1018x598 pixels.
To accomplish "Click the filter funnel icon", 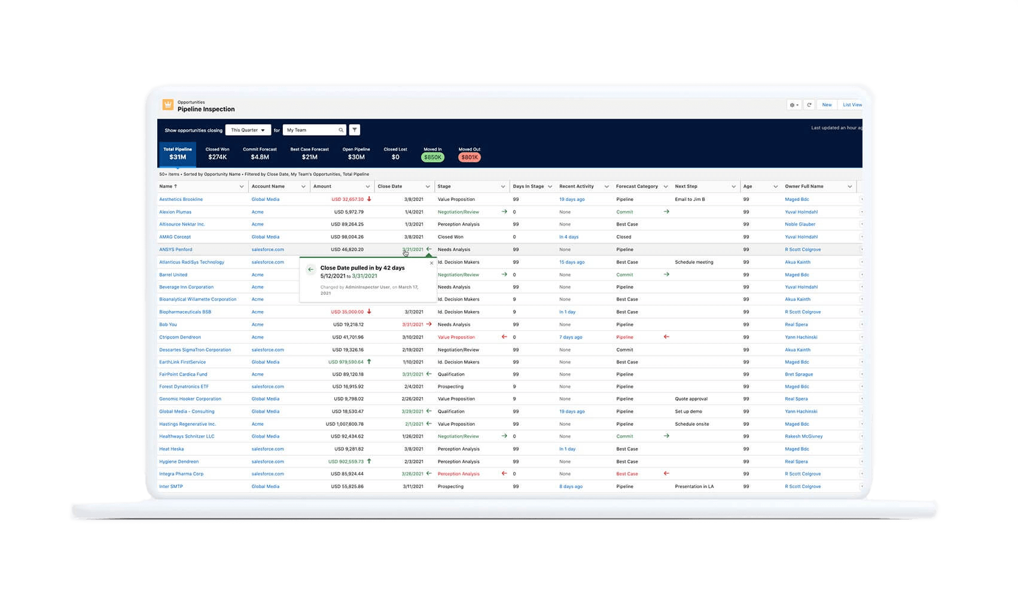I will pos(355,130).
